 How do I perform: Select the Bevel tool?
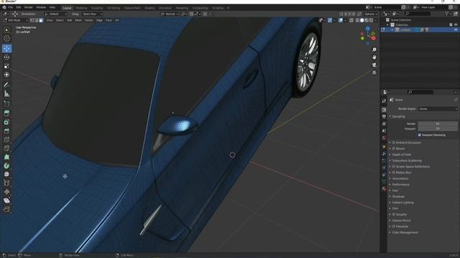pyautogui.click(x=6, y=131)
